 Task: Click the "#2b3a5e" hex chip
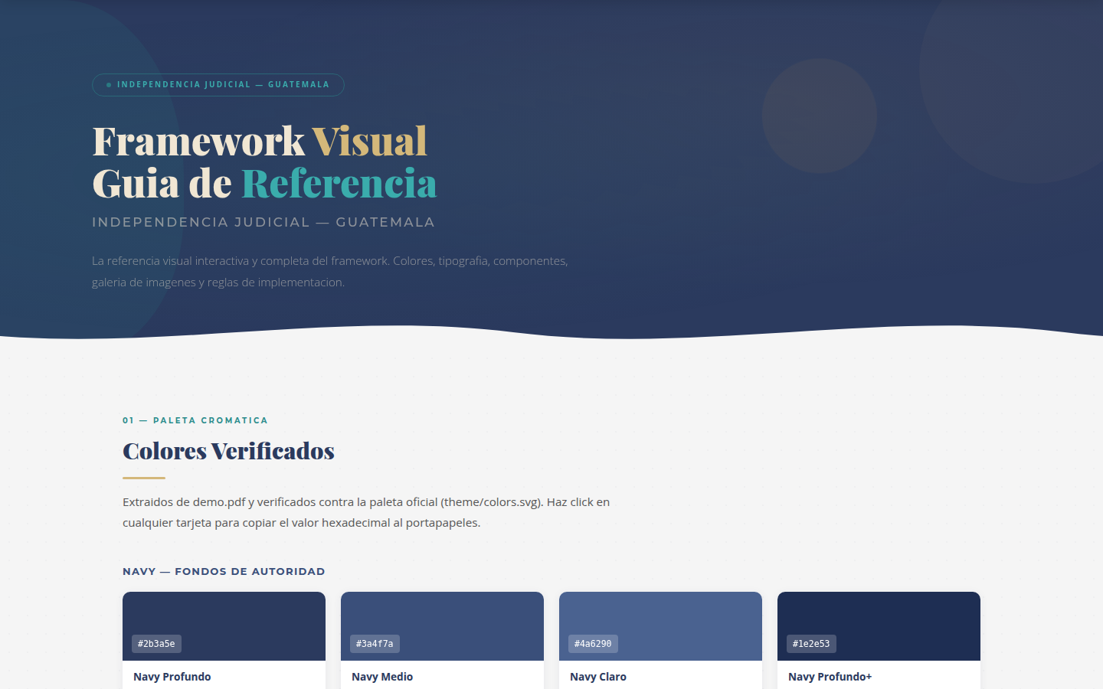[x=155, y=644]
